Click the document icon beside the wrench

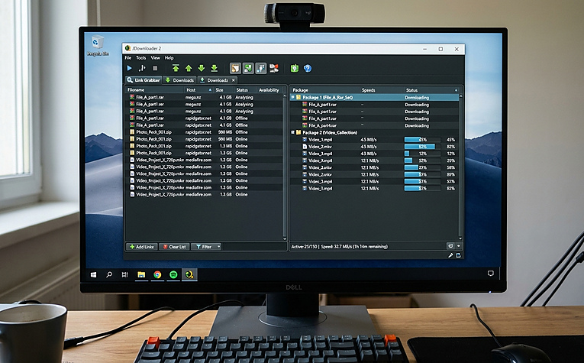(x=459, y=255)
